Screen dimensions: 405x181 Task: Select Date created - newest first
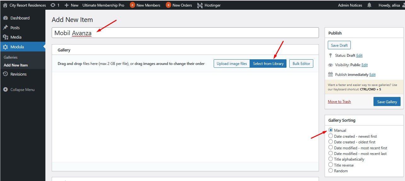click(x=331, y=136)
